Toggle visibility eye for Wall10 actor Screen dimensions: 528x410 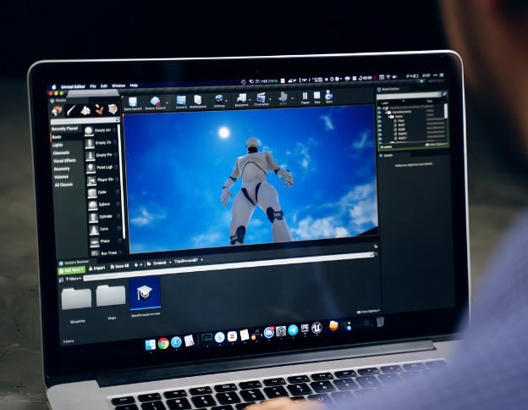tap(380, 134)
